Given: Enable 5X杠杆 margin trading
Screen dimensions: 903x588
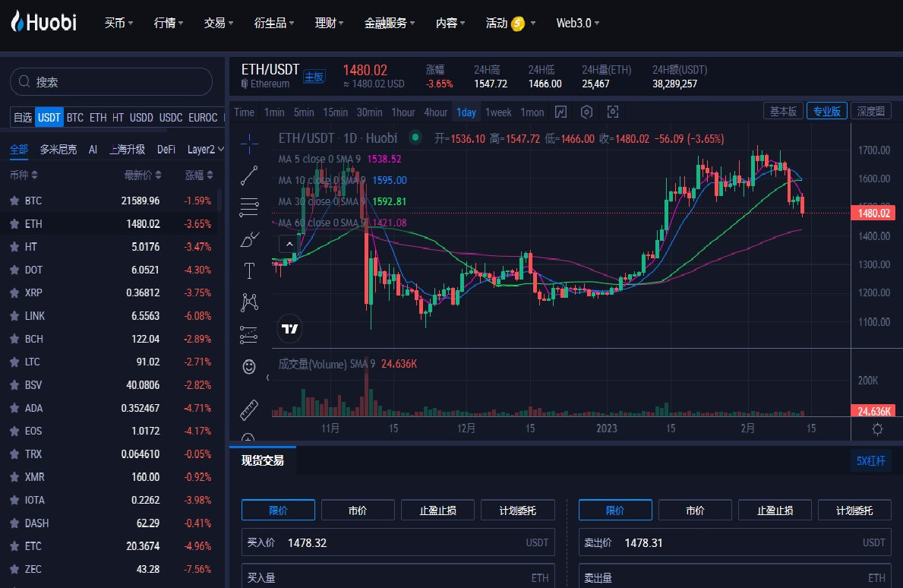Looking at the screenshot, I should (x=871, y=460).
